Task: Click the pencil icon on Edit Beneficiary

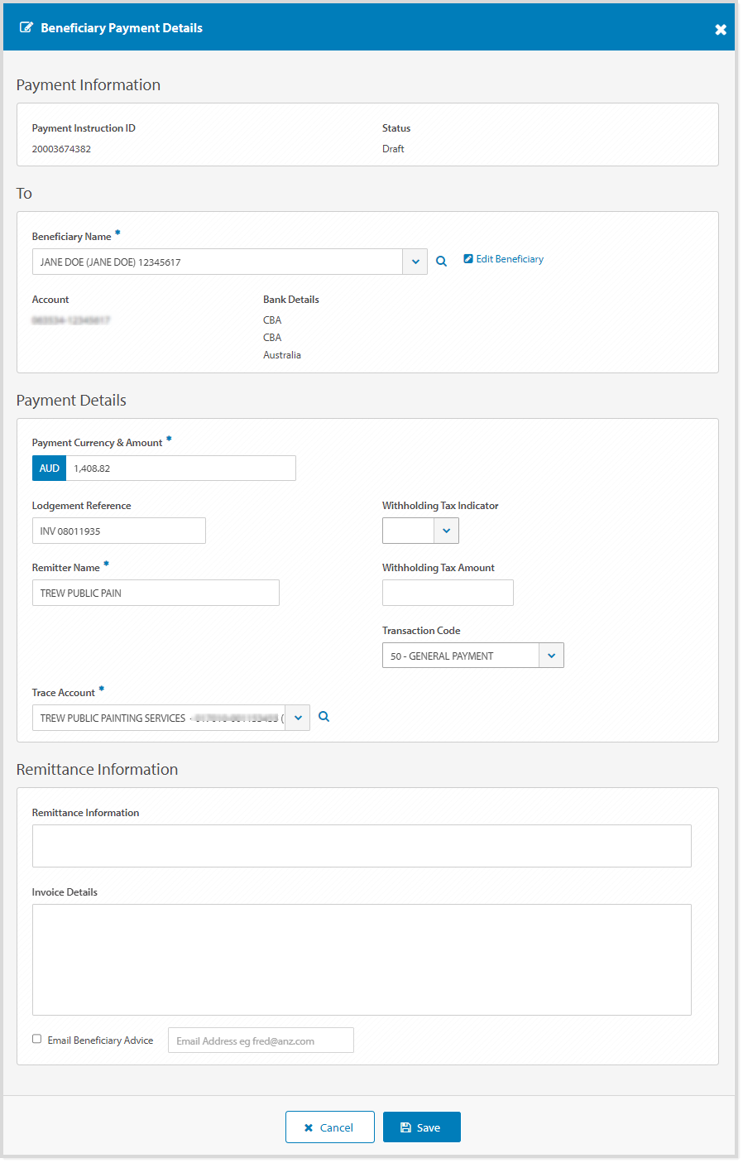Action: point(467,258)
